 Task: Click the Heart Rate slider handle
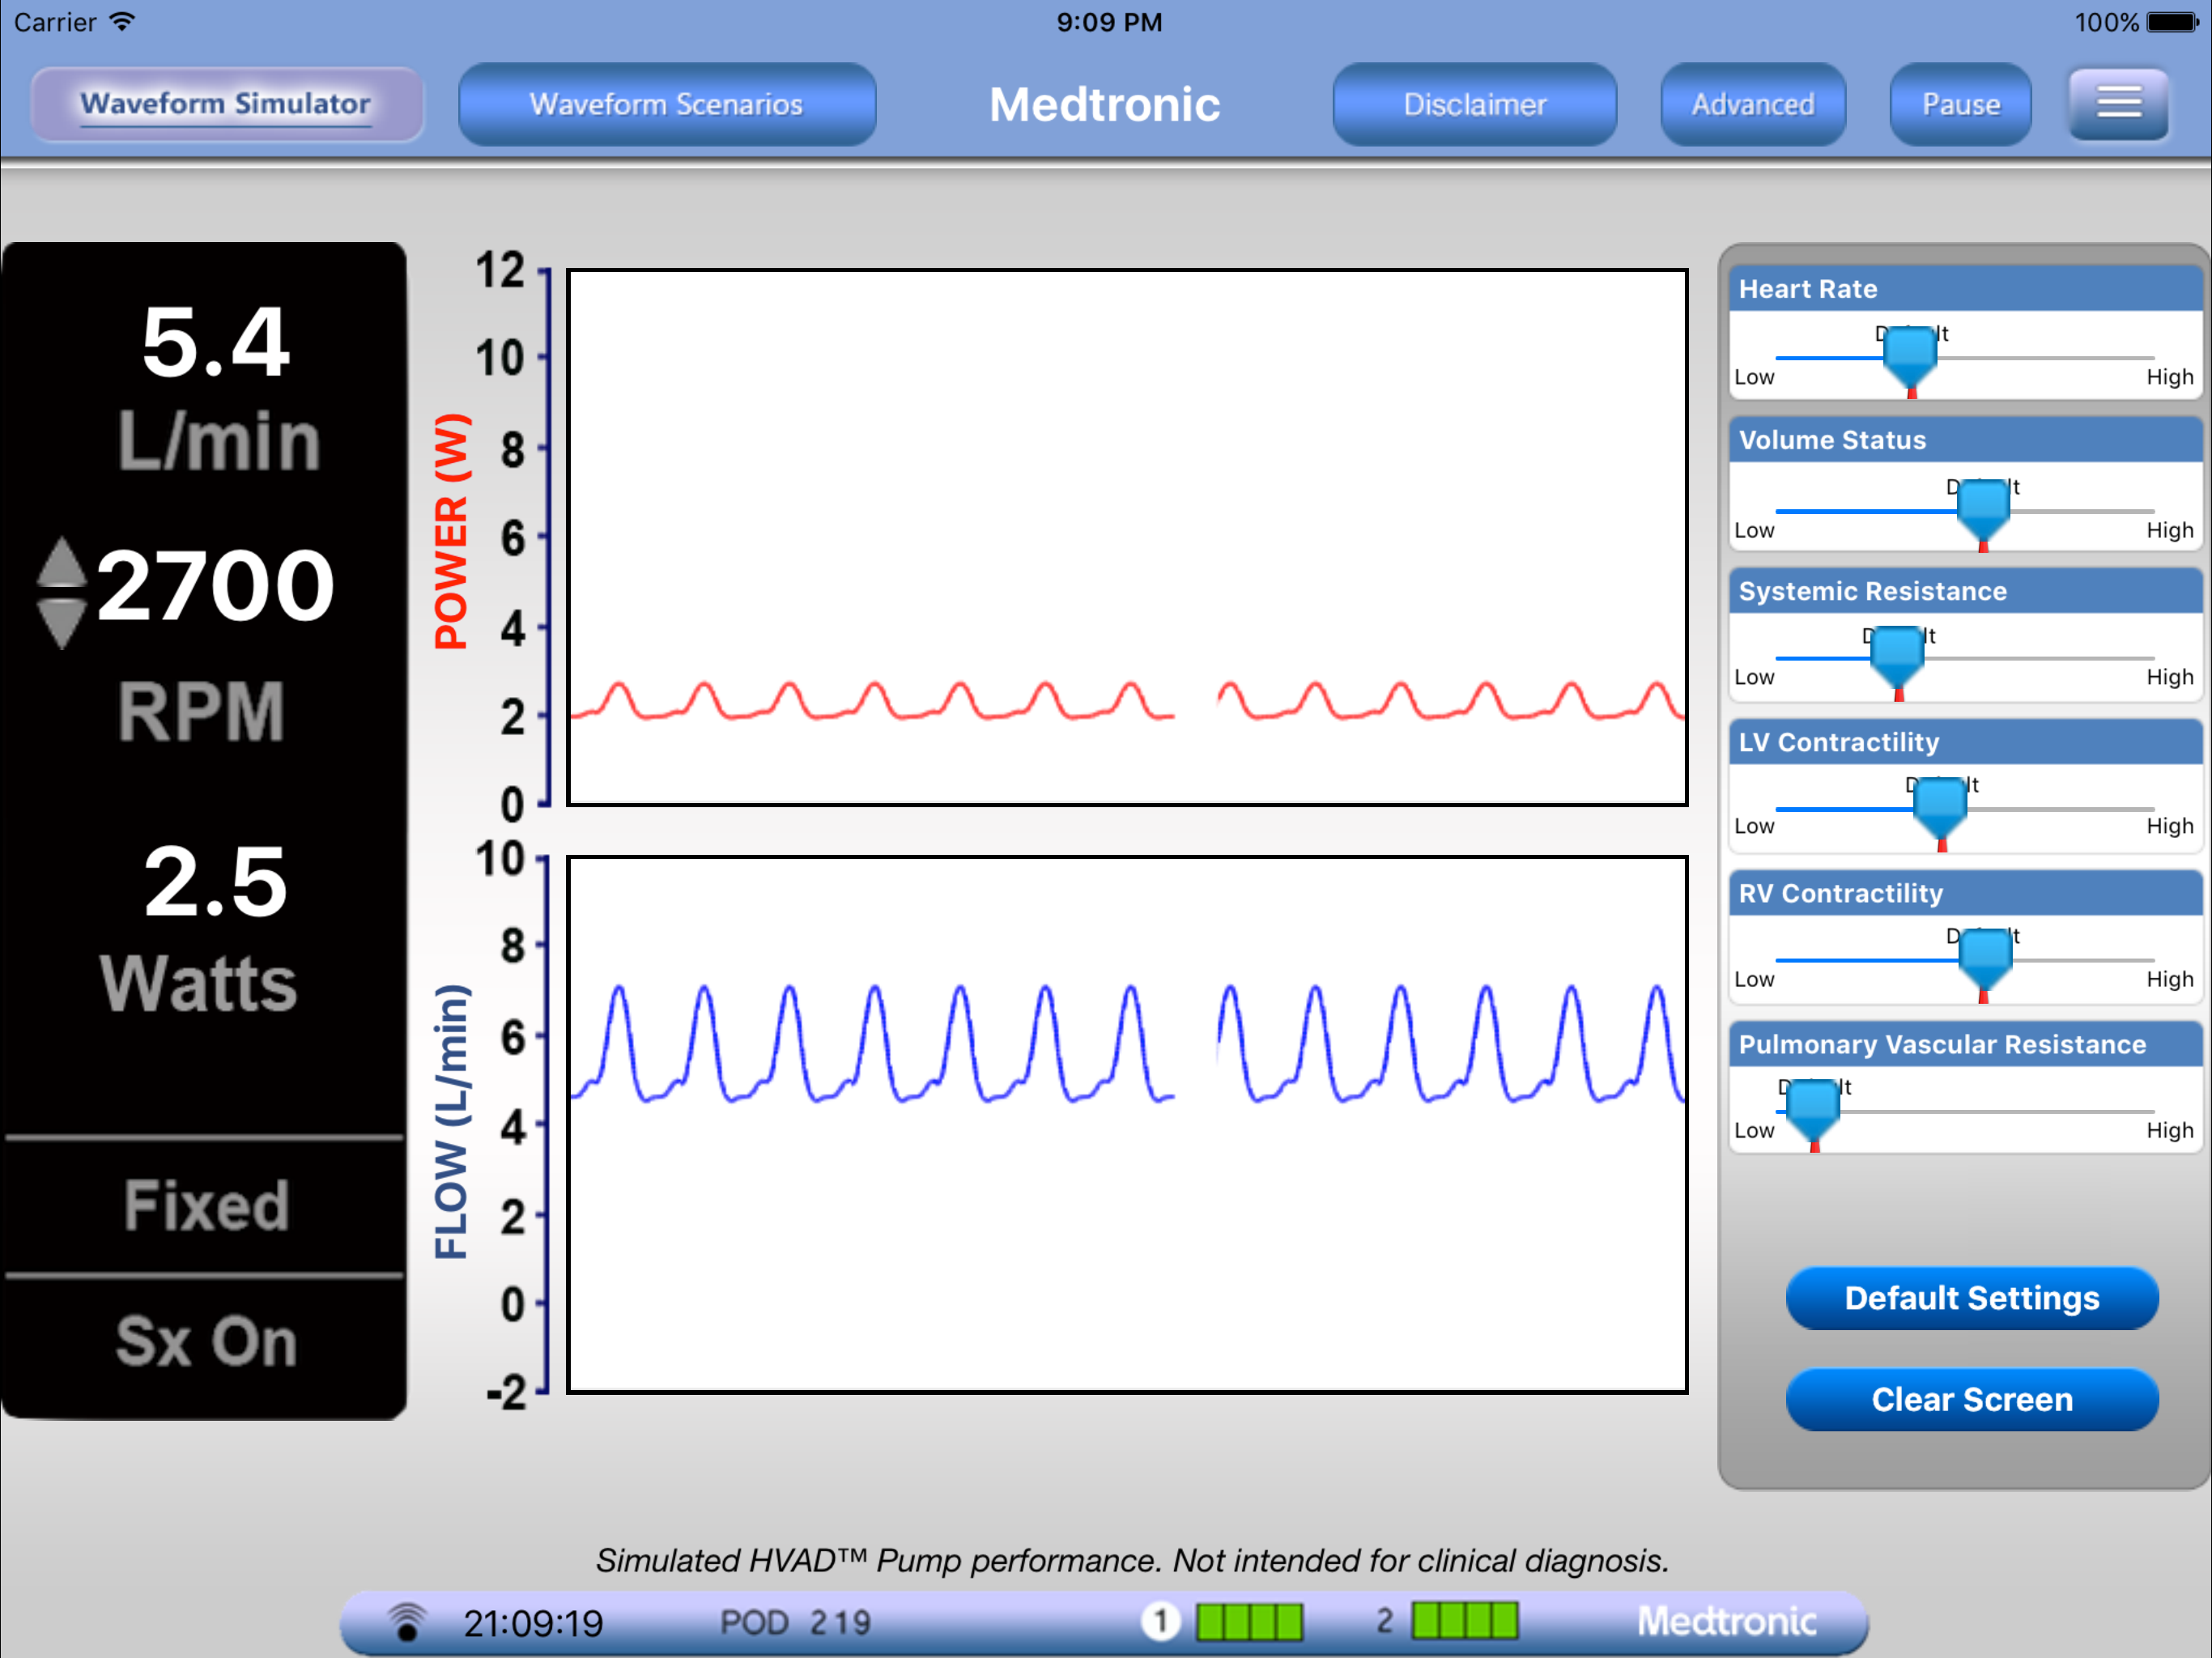click(x=1910, y=356)
